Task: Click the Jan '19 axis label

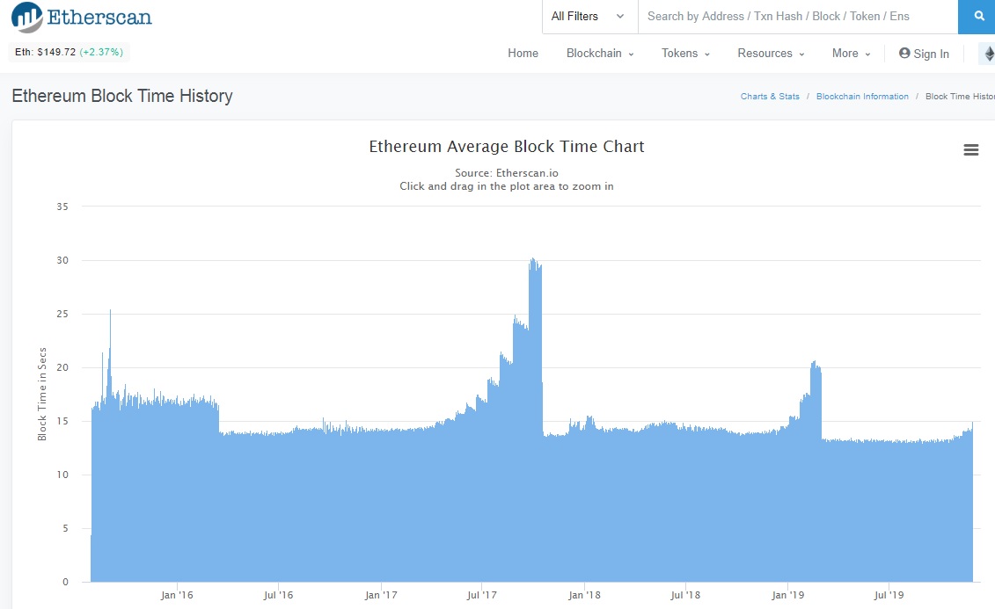Action: 787,595
